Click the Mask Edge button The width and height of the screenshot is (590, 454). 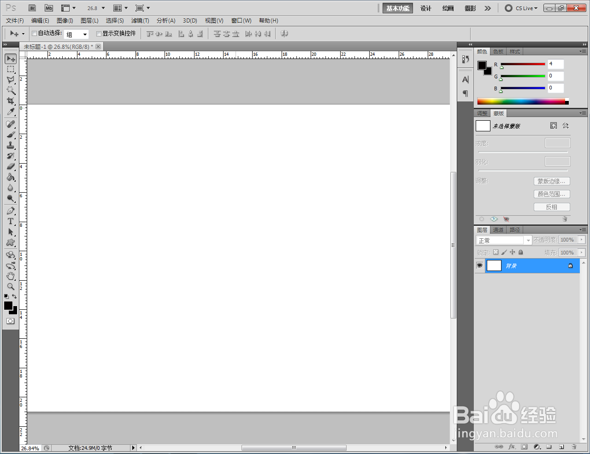pyautogui.click(x=552, y=181)
